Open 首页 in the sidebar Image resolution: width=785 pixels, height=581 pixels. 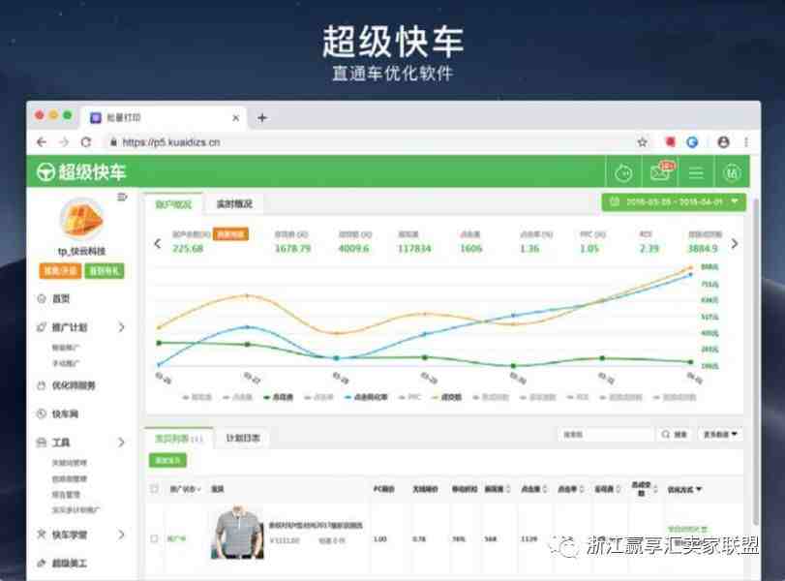[x=61, y=299]
